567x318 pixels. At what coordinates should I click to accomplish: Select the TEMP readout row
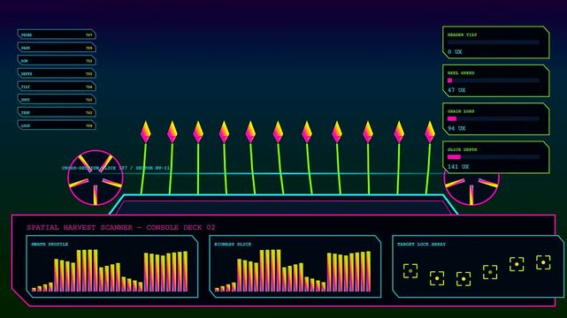[57, 112]
